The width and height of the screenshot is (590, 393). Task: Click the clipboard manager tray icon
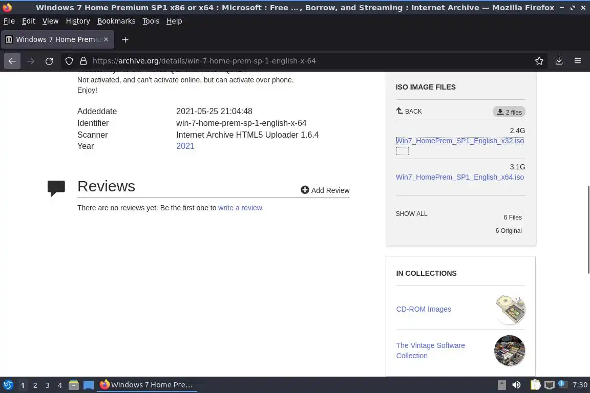coord(535,385)
